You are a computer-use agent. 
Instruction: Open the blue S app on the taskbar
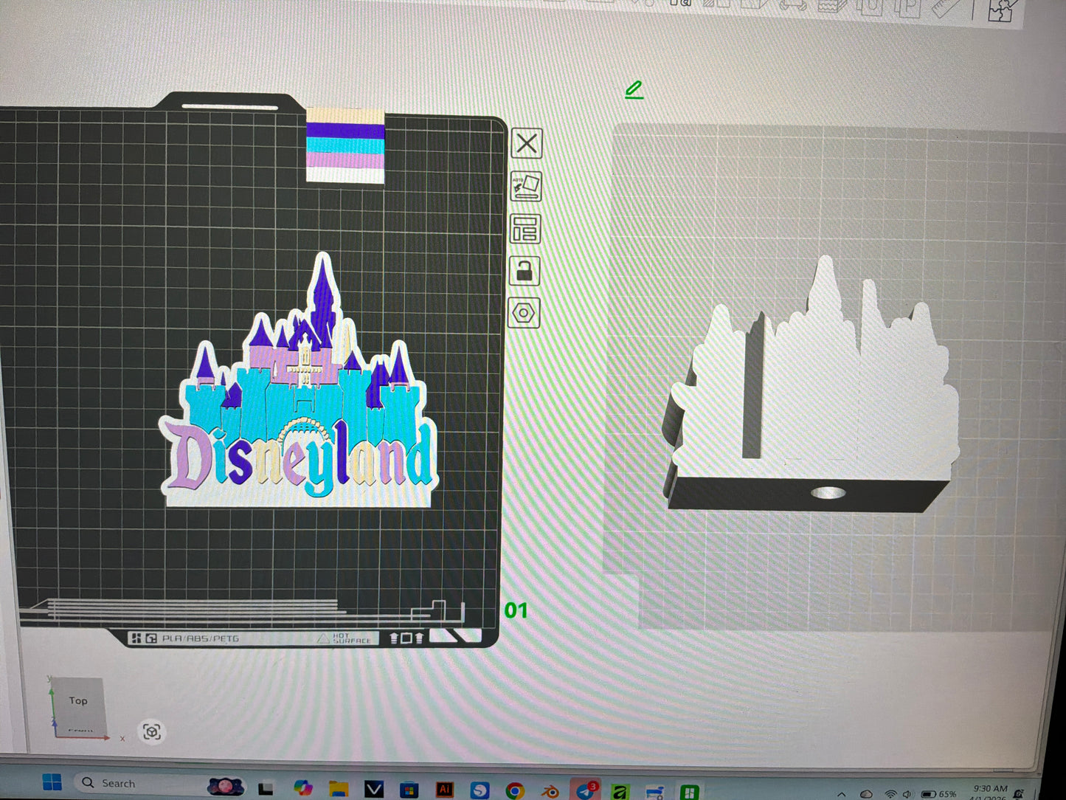point(480,791)
